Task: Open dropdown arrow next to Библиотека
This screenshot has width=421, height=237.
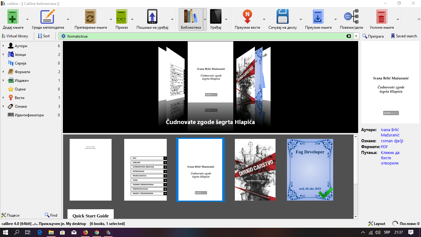Action: pos(205,19)
